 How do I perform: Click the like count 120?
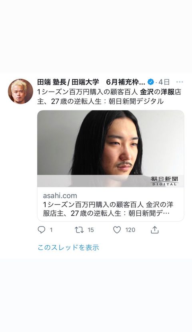[x=130, y=230]
